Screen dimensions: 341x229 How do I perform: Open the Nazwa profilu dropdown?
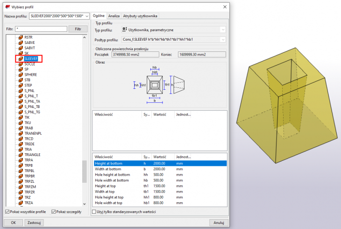point(86,16)
